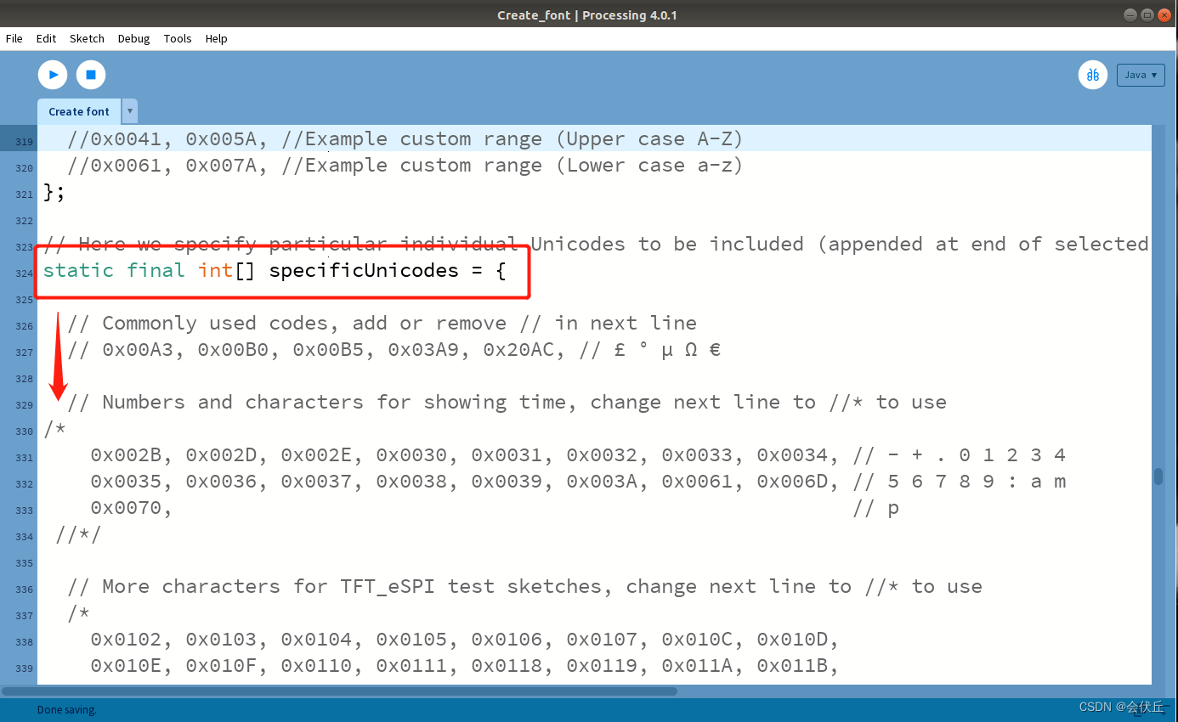Click 0x0070 on line 333
The width and height of the screenshot is (1178, 722).
click(126, 508)
